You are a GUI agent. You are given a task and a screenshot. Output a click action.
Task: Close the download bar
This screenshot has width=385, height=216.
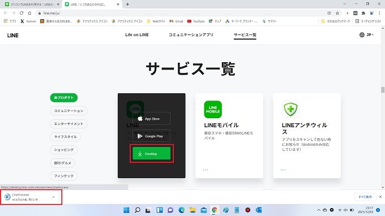[x=380, y=197]
